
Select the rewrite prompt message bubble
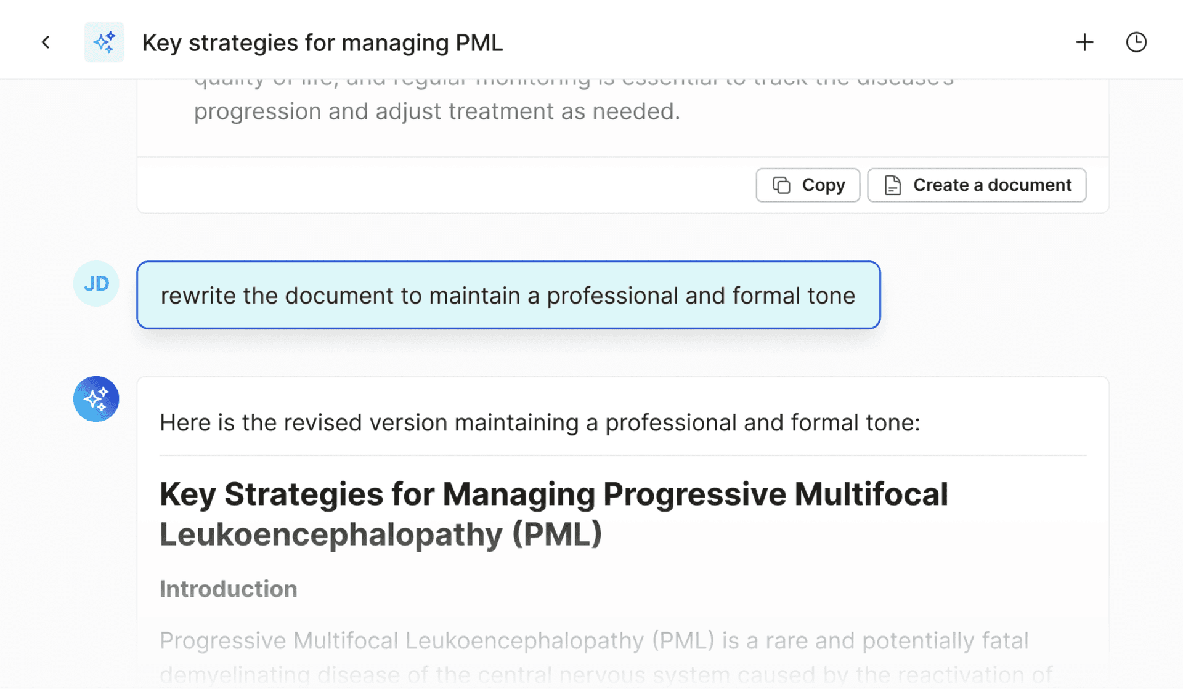(508, 295)
